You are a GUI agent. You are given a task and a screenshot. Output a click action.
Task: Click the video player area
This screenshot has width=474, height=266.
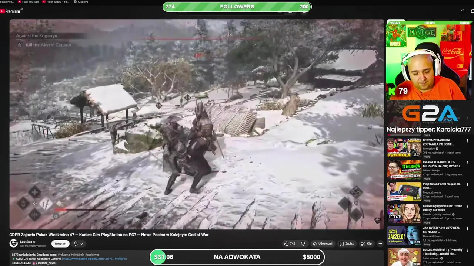pos(197,124)
